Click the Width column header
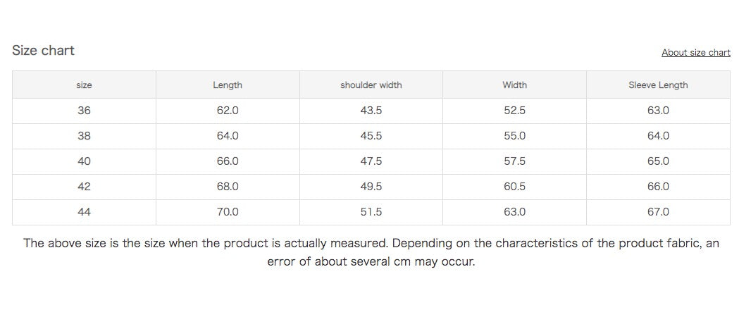Screen dimensions: 739x317 pyautogui.click(x=514, y=85)
